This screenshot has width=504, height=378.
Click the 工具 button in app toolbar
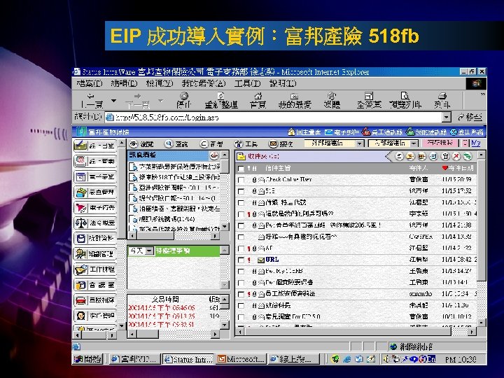pos(246,144)
